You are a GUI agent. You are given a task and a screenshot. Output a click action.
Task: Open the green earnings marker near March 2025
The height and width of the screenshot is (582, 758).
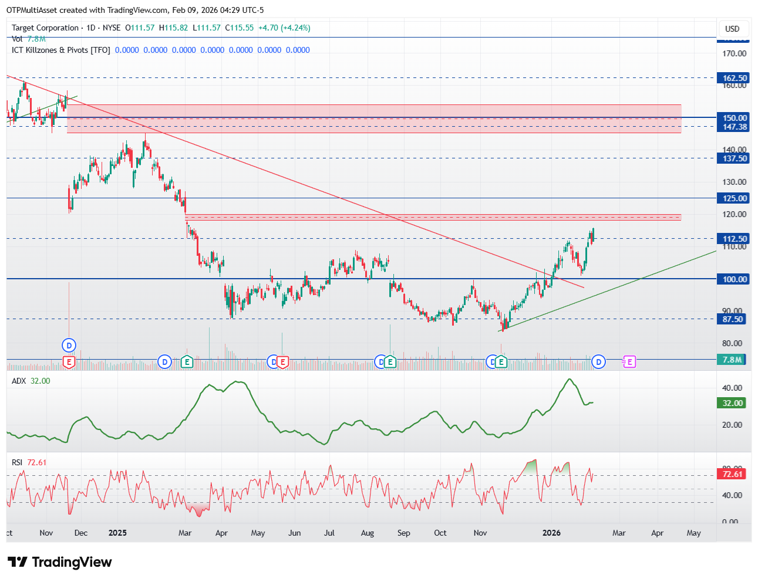(x=187, y=362)
